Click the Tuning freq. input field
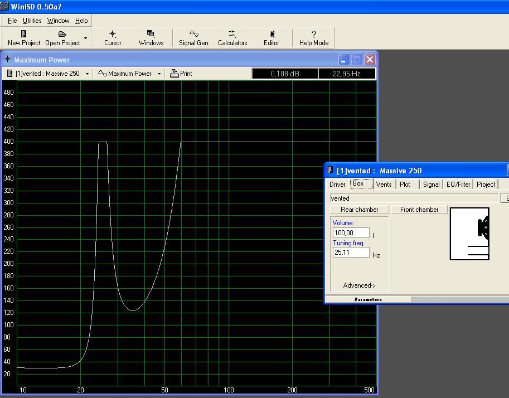Screen dimensions: 509x398 coord(351,253)
